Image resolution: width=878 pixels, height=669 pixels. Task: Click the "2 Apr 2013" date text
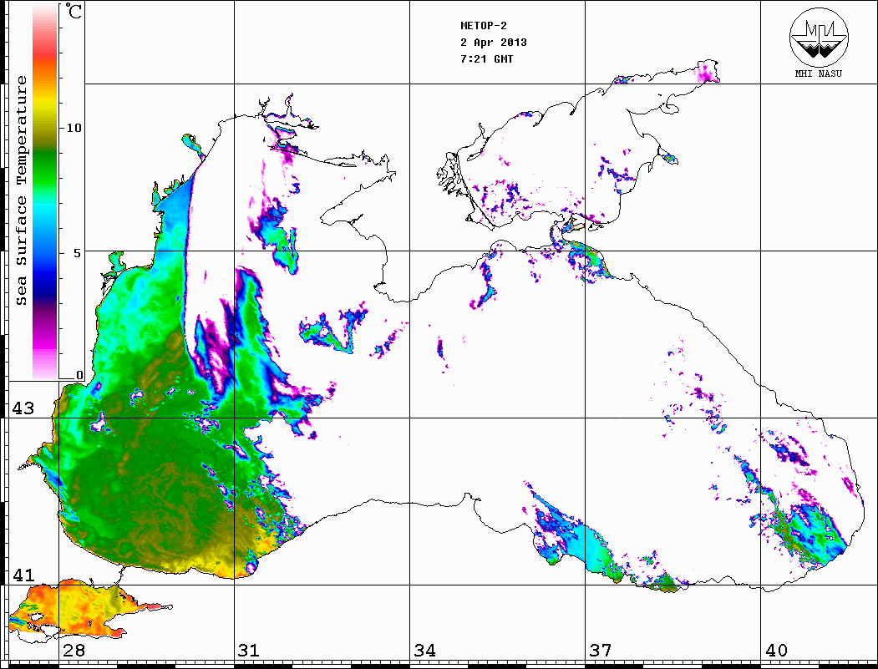pos(494,43)
